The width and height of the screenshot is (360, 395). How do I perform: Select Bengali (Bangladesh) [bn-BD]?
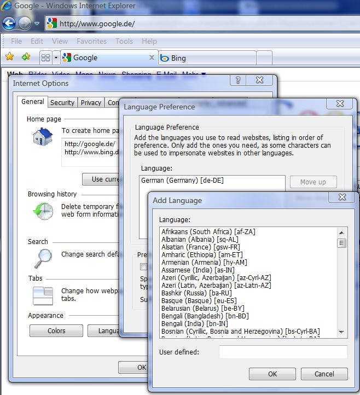pos(205,316)
